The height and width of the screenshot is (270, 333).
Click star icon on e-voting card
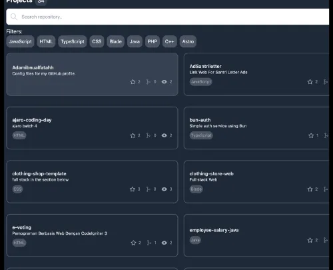click(133, 243)
